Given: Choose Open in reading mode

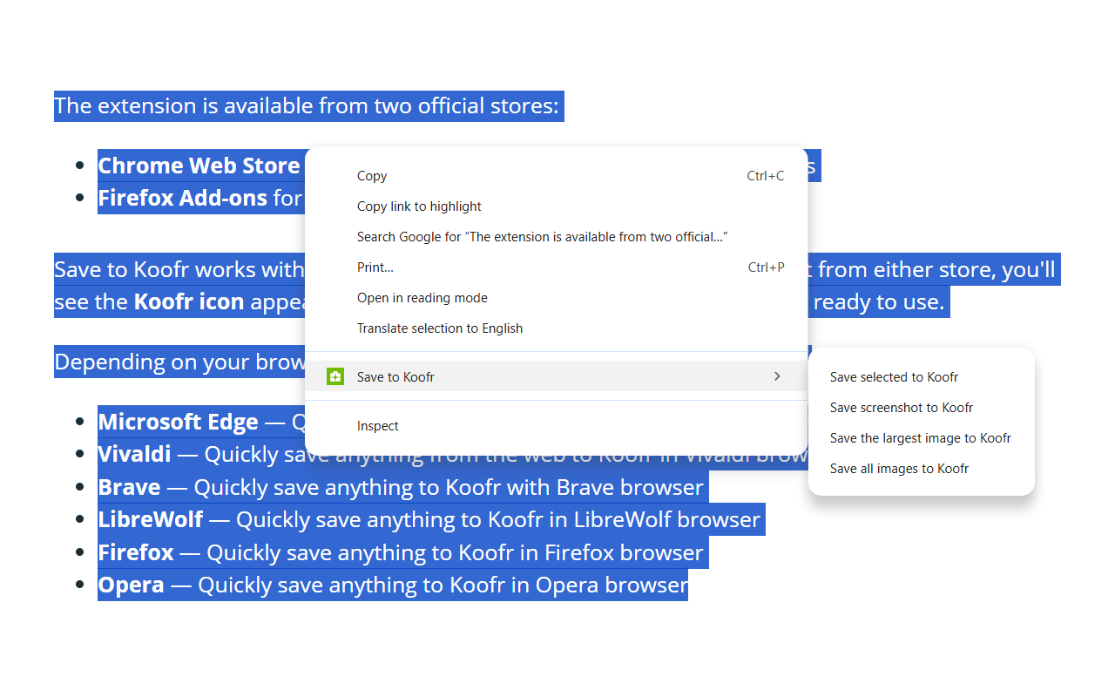Looking at the screenshot, I should [x=557, y=298].
